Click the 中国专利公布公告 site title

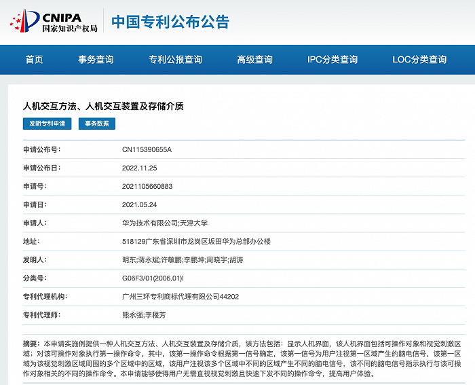[170, 22]
